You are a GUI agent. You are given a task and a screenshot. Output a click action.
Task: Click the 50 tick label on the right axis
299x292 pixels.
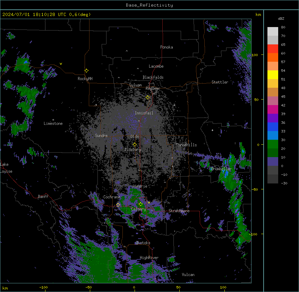click(256, 100)
